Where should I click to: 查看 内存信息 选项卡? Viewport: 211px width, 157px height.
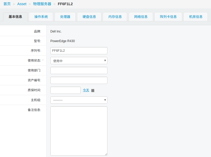pyautogui.click(x=115, y=16)
